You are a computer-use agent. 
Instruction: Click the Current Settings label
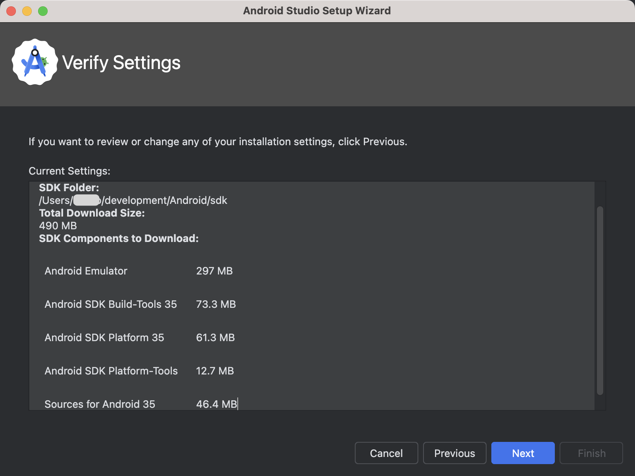click(x=69, y=171)
